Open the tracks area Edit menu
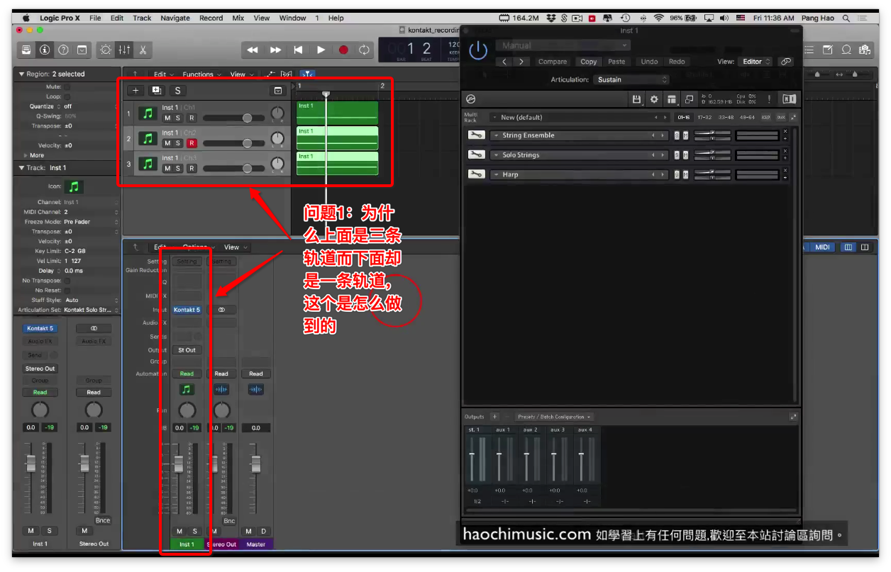Screen dimensions: 891x572 [163, 74]
